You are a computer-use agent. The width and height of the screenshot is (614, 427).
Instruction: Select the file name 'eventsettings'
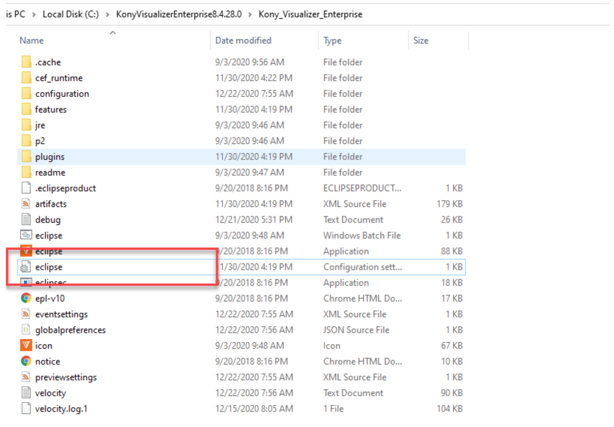tap(61, 314)
